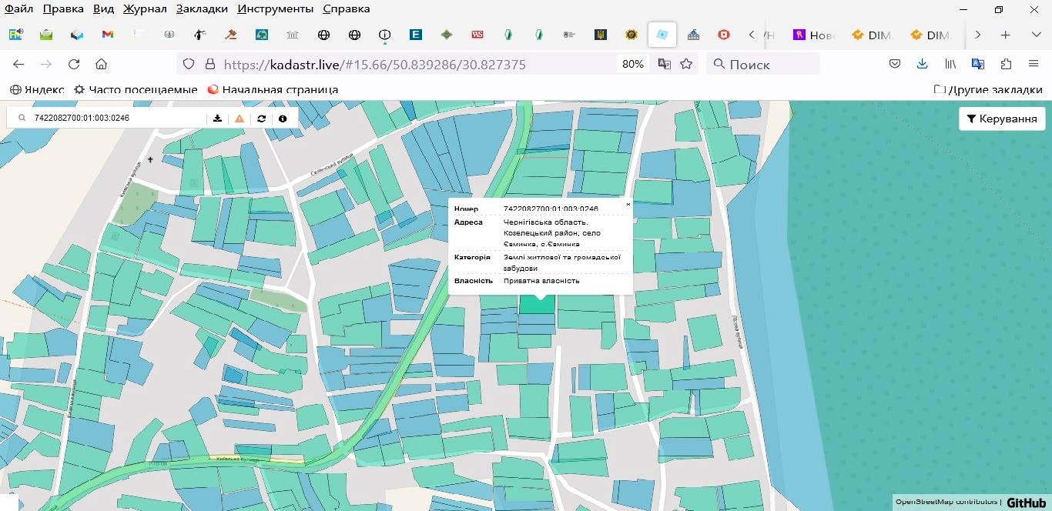
Task: Click the page translate icon in address bar
Action: tap(664, 65)
